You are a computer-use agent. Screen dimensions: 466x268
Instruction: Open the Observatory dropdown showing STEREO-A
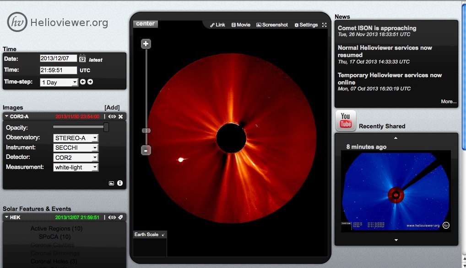click(x=76, y=138)
